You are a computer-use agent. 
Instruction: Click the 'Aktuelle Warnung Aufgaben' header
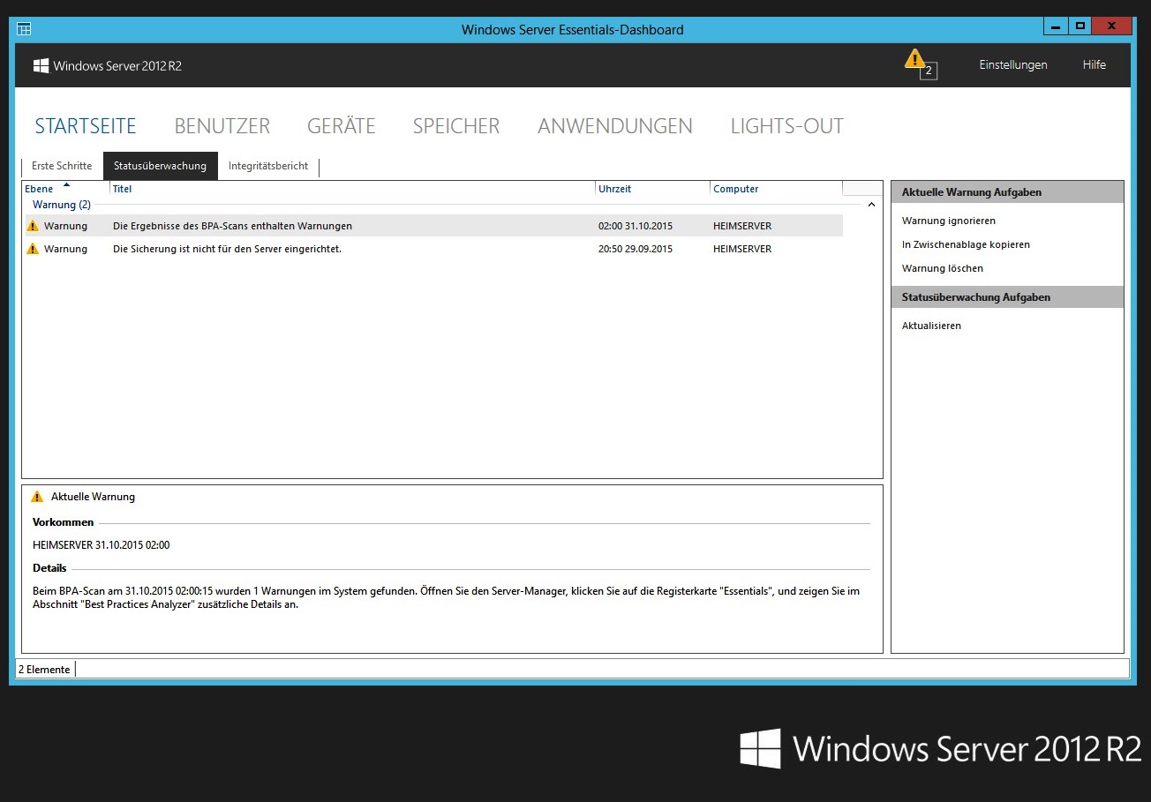click(x=1007, y=192)
